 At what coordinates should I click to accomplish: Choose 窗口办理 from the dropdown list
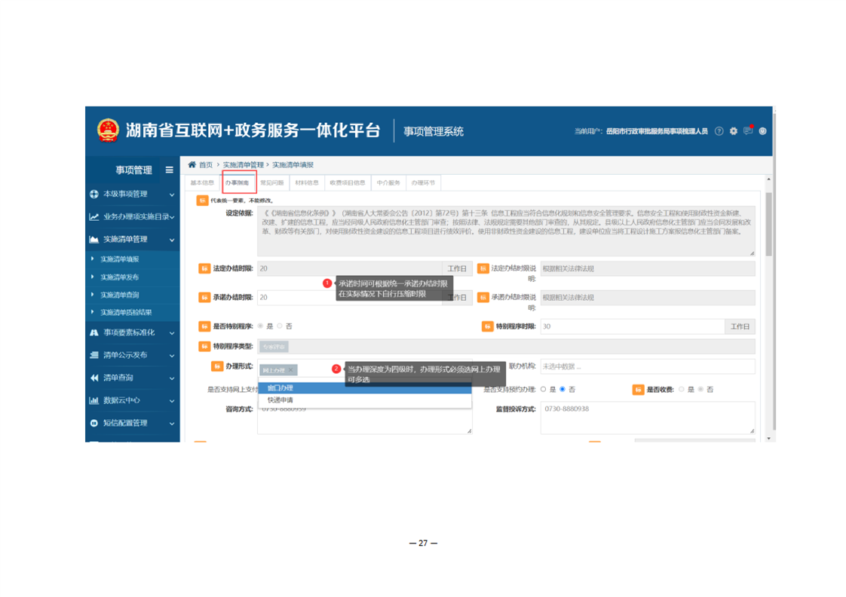point(280,388)
